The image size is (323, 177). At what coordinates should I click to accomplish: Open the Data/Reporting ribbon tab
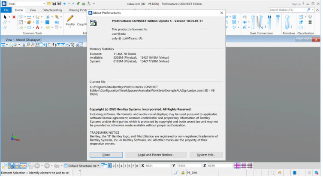coord(52,10)
